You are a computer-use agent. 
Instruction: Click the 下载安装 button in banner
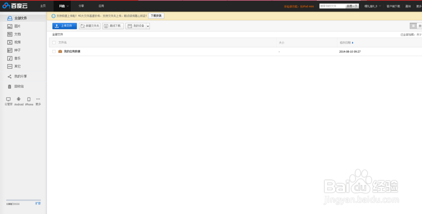(156, 16)
